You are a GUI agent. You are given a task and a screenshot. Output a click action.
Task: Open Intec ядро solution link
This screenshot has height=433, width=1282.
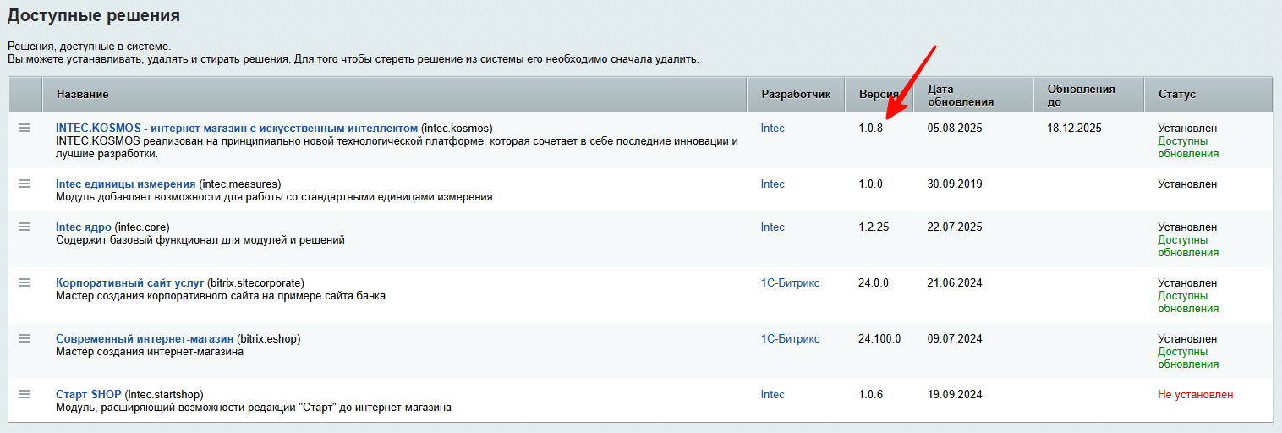click(x=84, y=227)
